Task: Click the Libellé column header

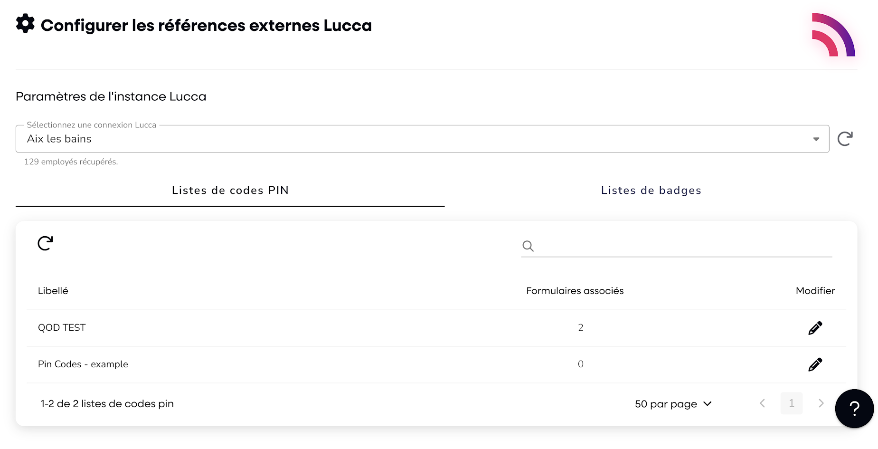Action: (53, 291)
